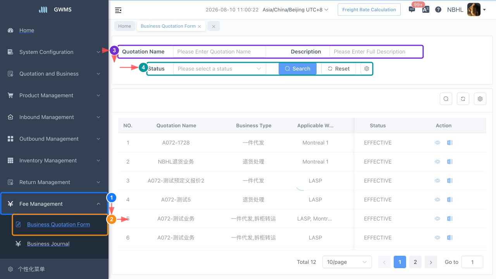496x279 pixels.
Task: Click the Home dashboard sidebar icon
Action: 10,30
